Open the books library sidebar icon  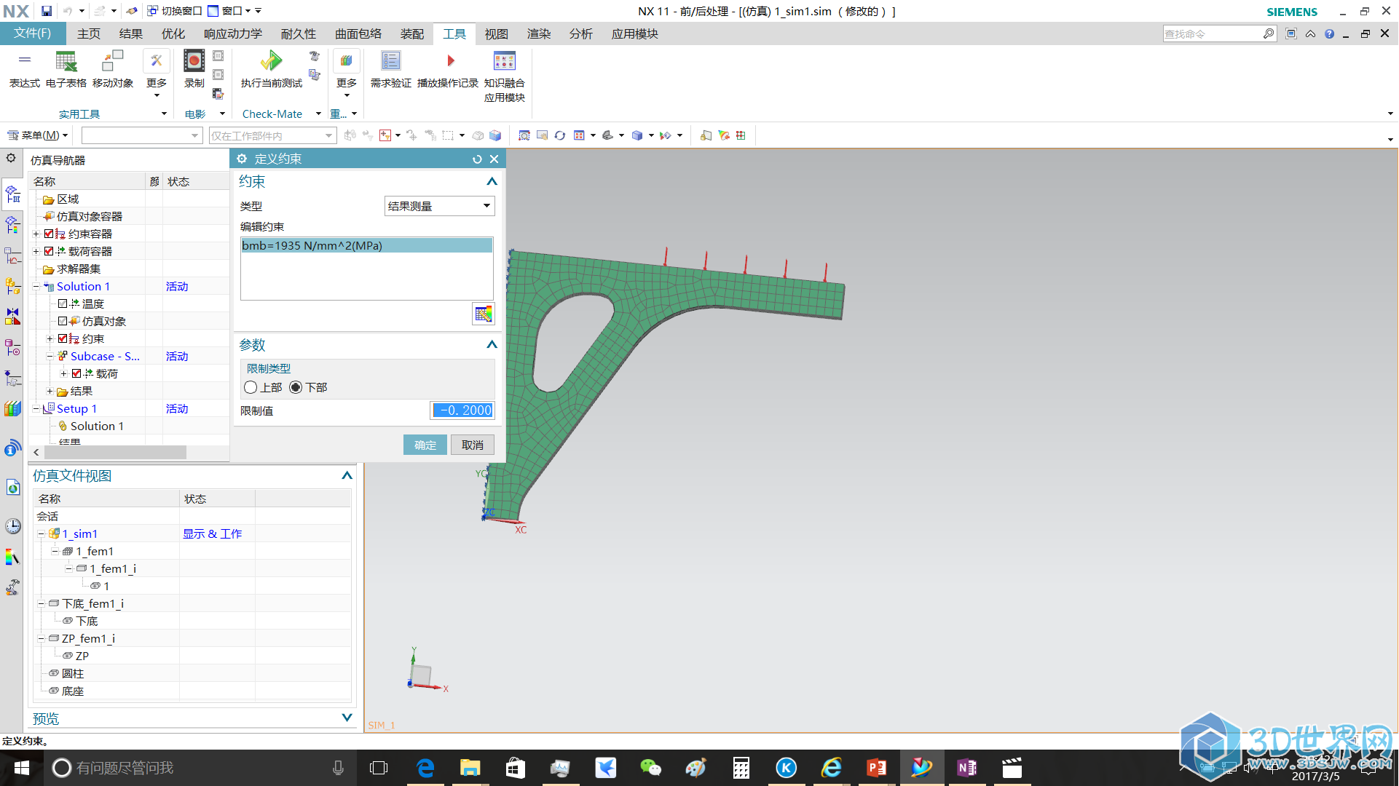12,408
